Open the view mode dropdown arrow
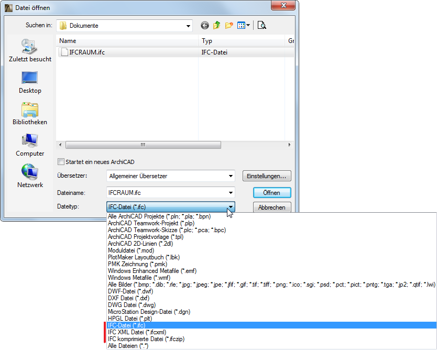 click(247, 25)
